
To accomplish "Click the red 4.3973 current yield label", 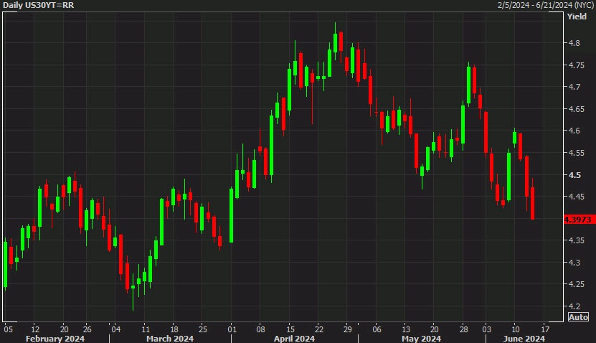I will (x=578, y=220).
